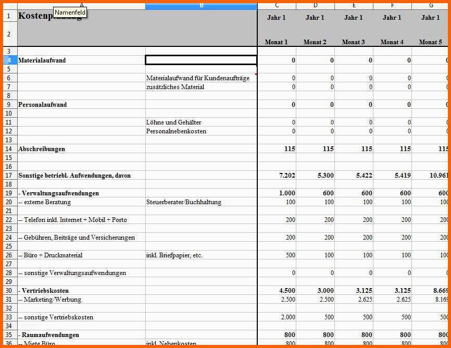The height and width of the screenshot is (348, 451).
Task: Click '-- sonstige Vertriebskosten' cell
Action: tap(81, 317)
